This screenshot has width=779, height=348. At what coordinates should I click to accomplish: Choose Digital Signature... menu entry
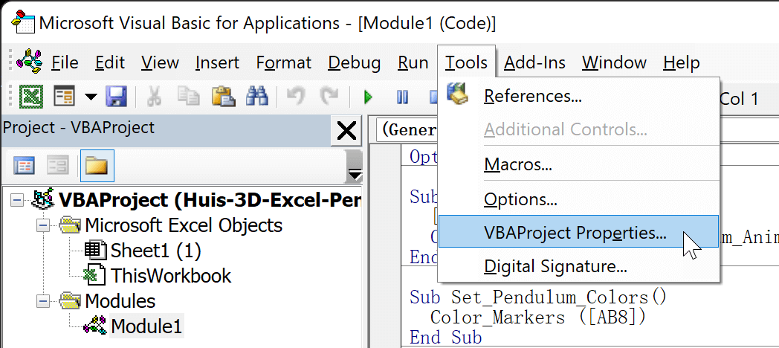pyautogui.click(x=579, y=266)
